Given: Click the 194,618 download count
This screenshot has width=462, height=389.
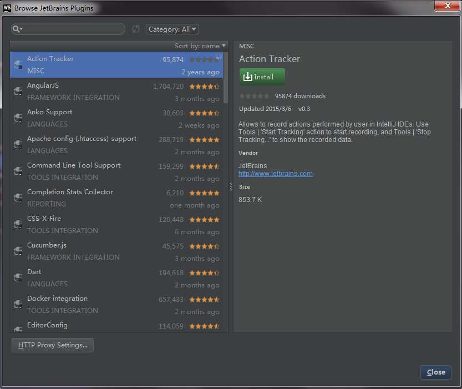Looking at the screenshot, I should tap(171, 273).
